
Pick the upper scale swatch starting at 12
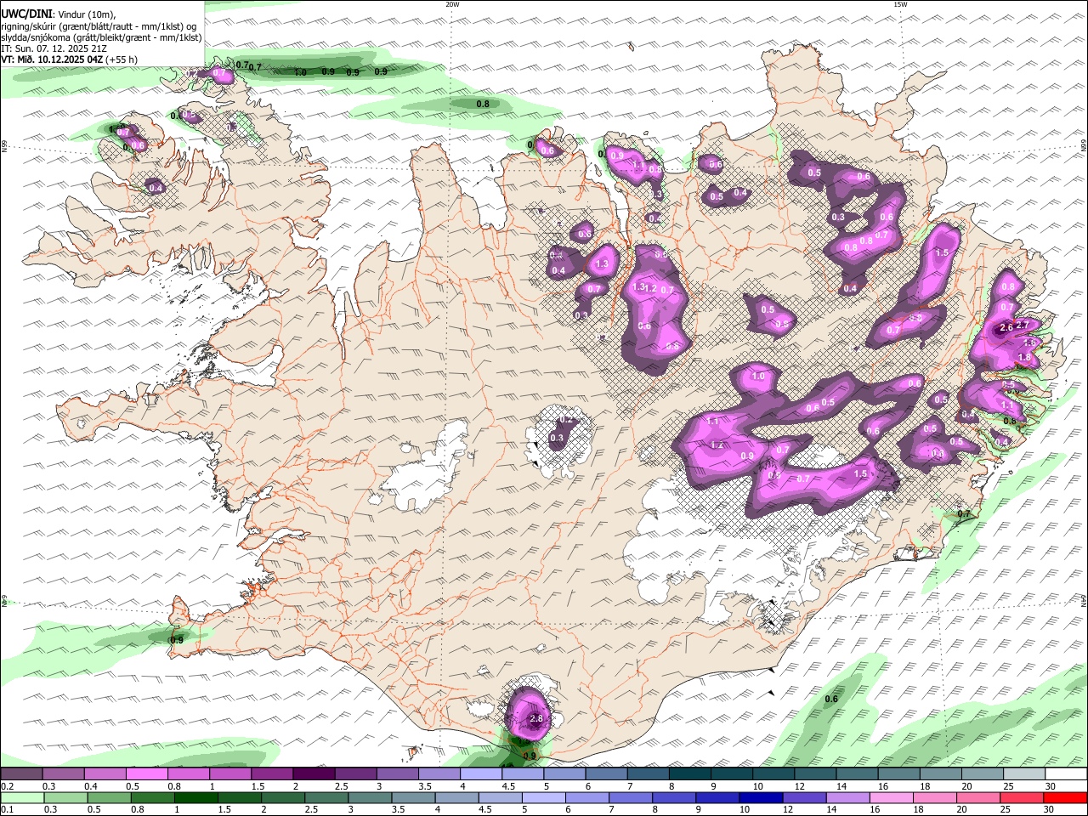pos(813,774)
